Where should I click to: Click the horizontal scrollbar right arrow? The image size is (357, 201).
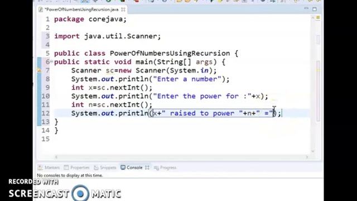(307, 157)
